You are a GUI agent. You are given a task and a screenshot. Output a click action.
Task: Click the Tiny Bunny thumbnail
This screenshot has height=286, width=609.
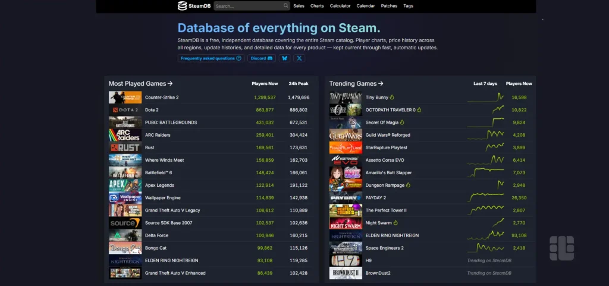(346, 98)
